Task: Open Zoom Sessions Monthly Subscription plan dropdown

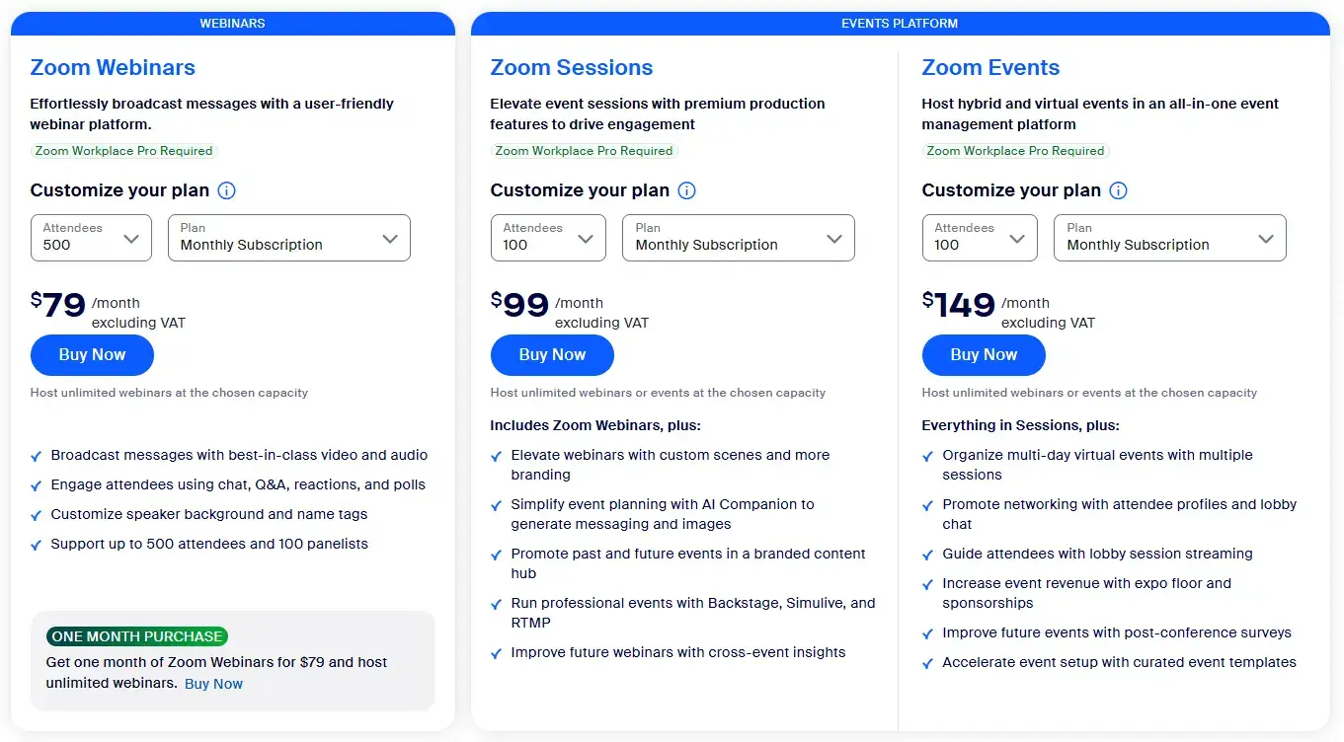Action: point(738,238)
